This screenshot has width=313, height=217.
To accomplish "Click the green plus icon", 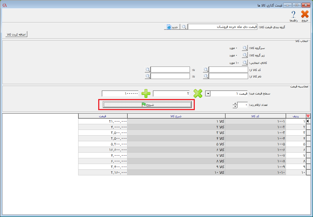I will tap(146, 94).
